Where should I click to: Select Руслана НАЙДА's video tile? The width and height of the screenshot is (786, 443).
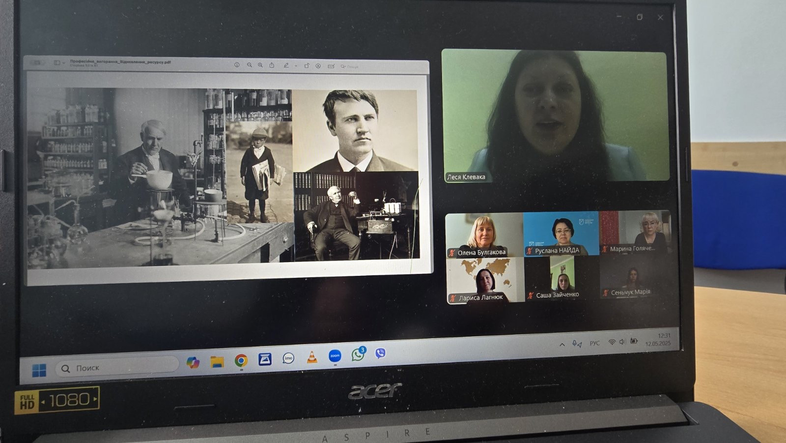[x=561, y=234]
